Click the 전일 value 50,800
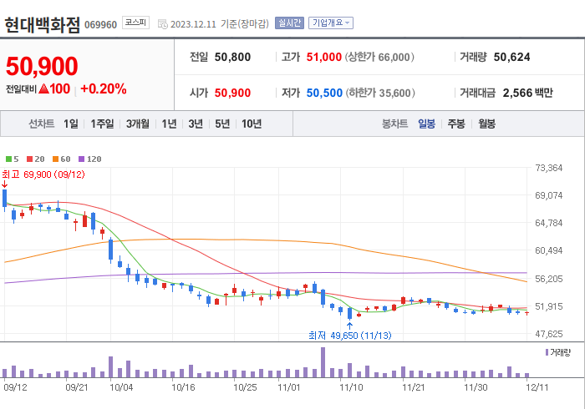Viewport: 585px width, 409px height. pyautogui.click(x=232, y=57)
